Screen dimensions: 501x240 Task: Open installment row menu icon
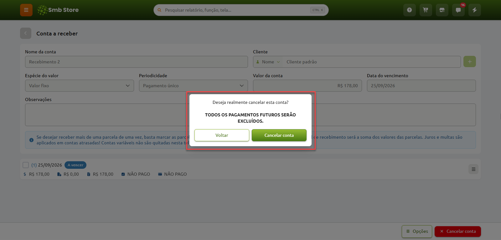(x=473, y=169)
